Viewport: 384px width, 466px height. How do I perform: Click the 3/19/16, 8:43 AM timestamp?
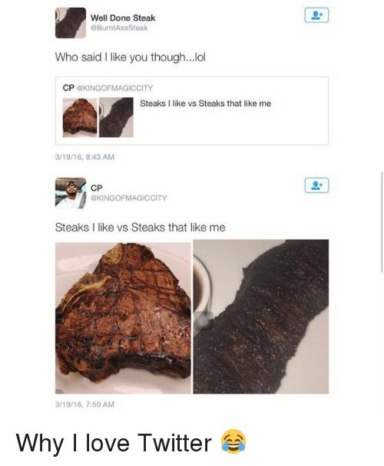click(x=85, y=157)
